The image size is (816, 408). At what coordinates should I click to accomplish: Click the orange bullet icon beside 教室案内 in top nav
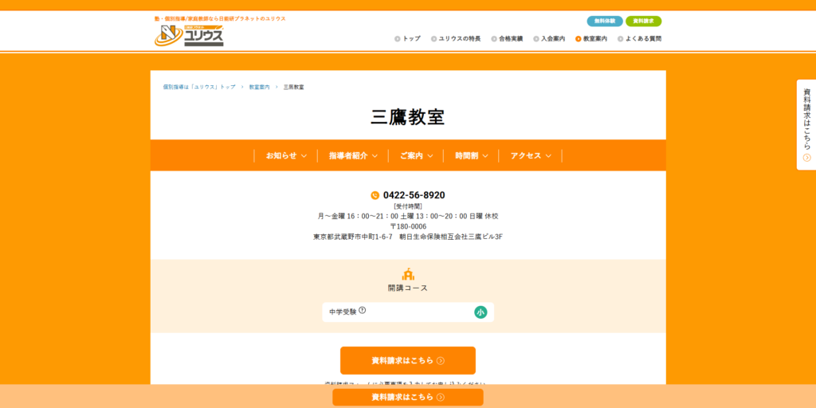click(578, 38)
